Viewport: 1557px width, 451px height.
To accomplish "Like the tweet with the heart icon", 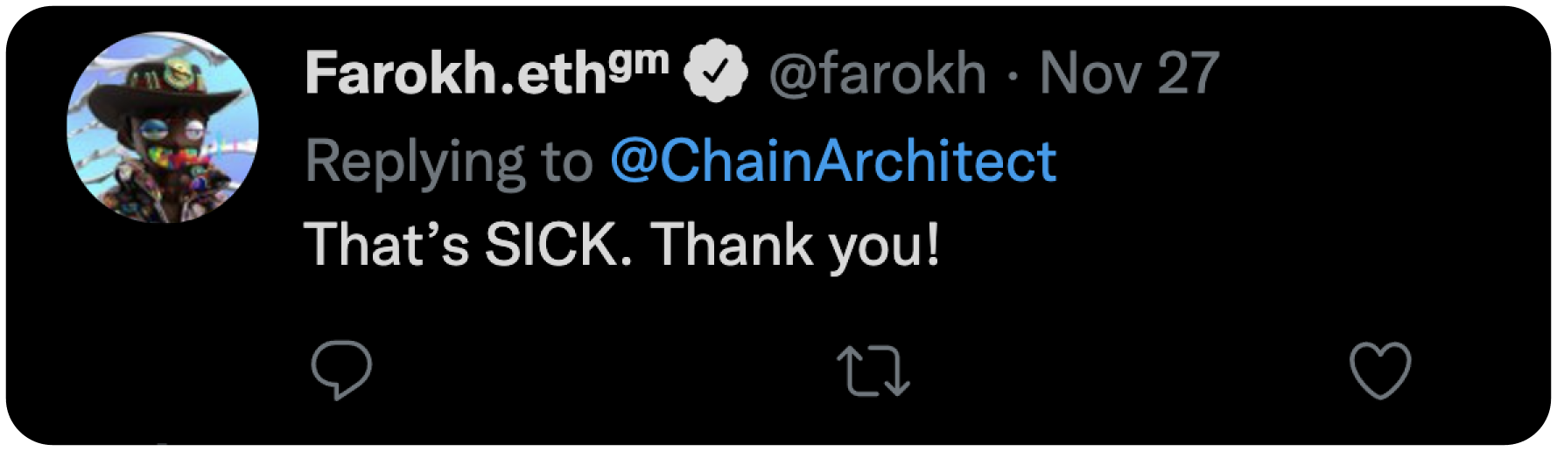I will click(x=1380, y=371).
